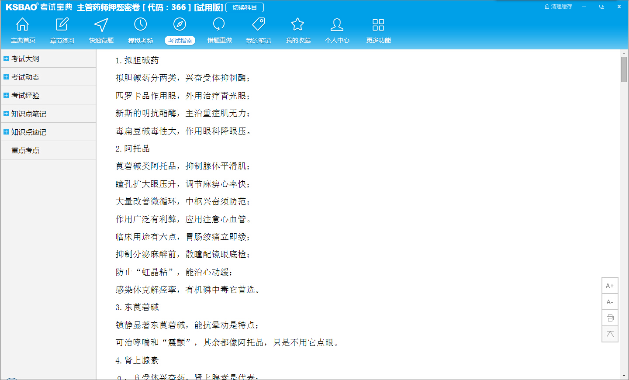The height and width of the screenshot is (380, 629).
Task: Click line "感染休克解痉挛,有机磷中毒它首选。"
Action: (188, 290)
